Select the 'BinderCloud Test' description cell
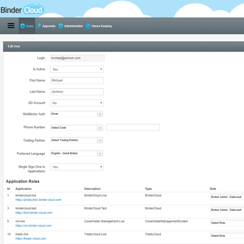Image resolution: width=244 pixels, height=244 pixels. pyautogui.click(x=95, y=208)
